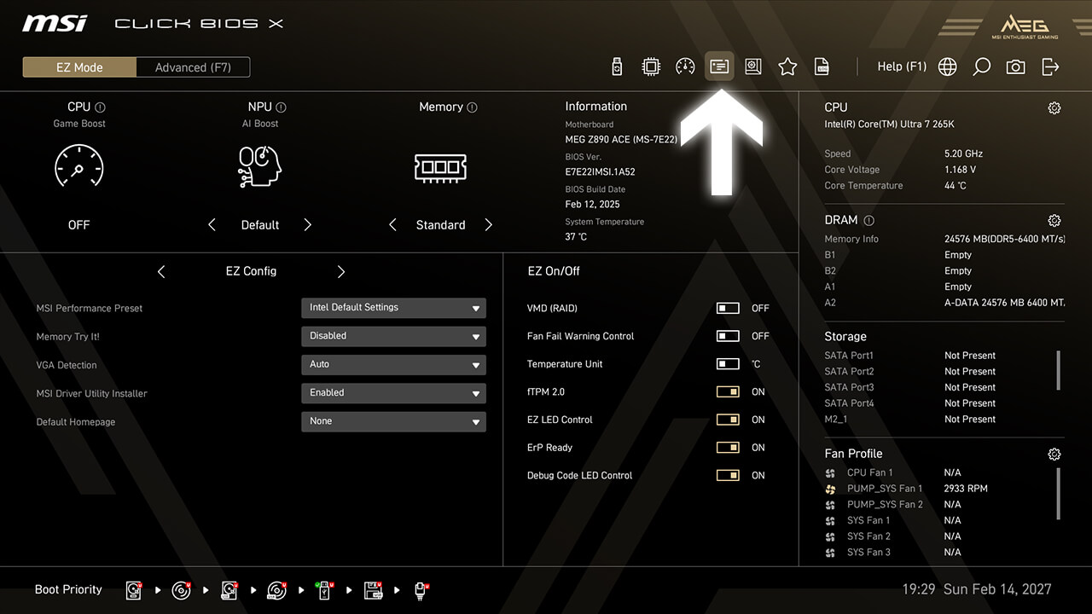The width and height of the screenshot is (1092, 614).
Task: Select the USB key boot device icon
Action: click(x=324, y=590)
